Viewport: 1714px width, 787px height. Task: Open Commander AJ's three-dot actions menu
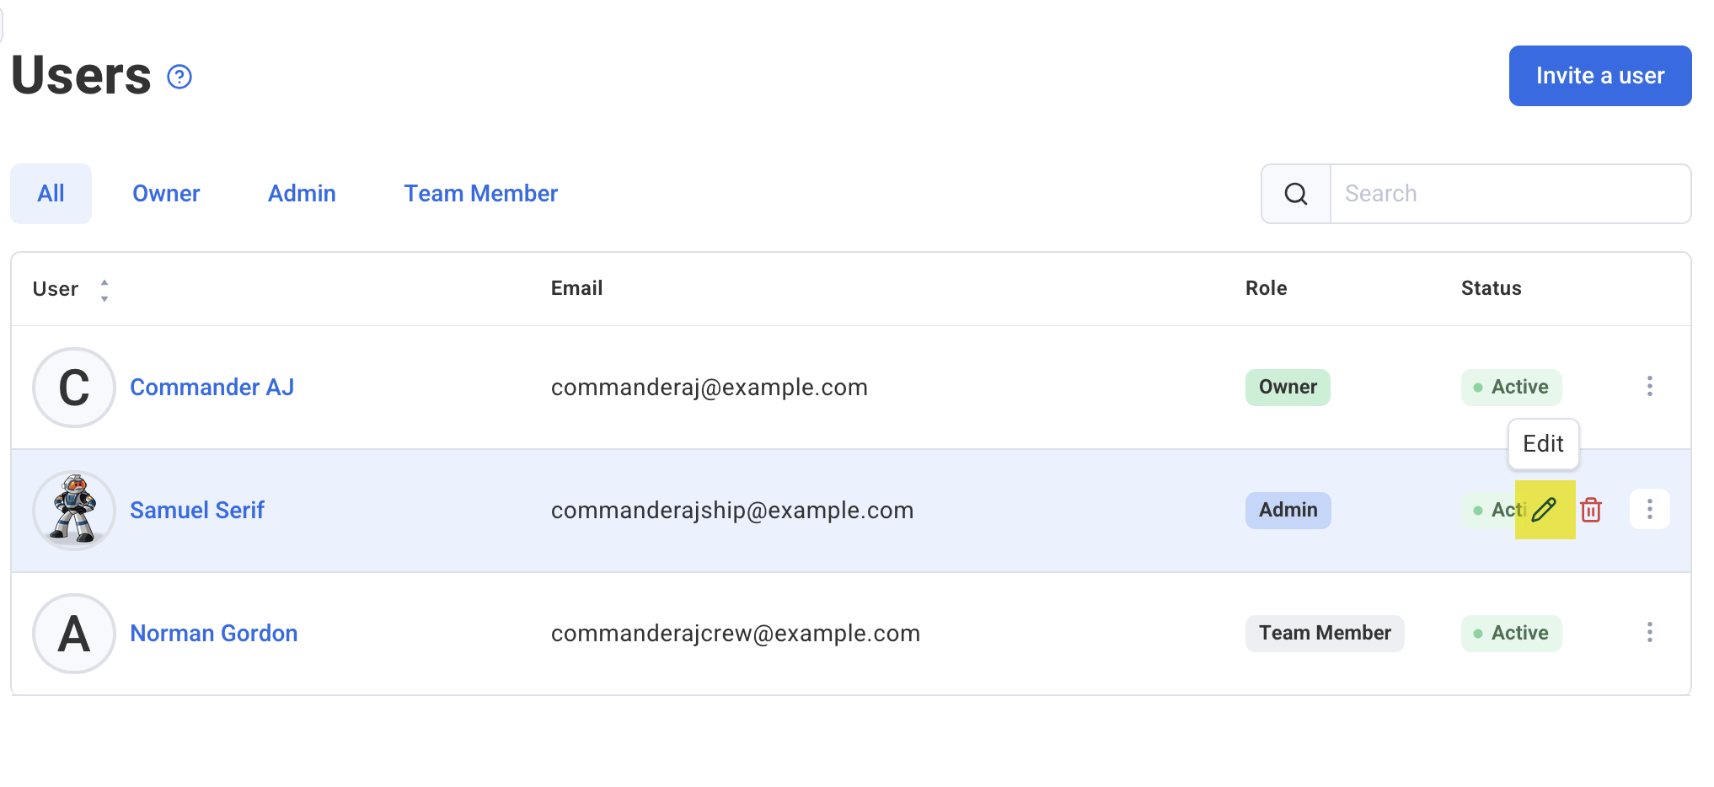pyautogui.click(x=1650, y=387)
